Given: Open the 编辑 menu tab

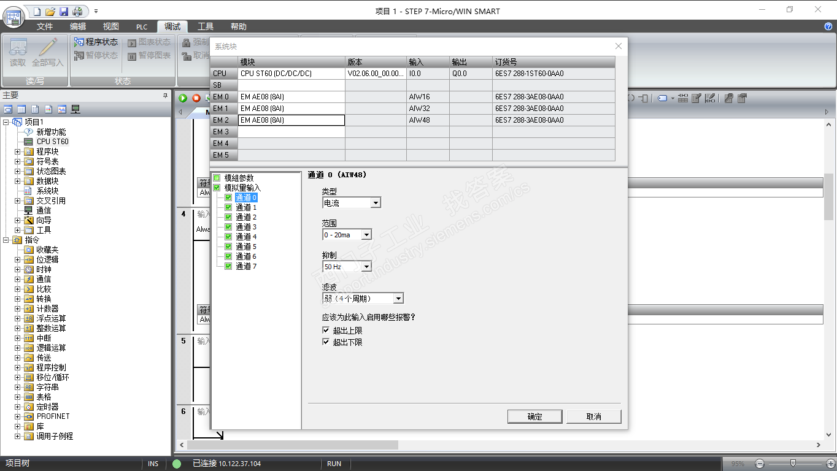Looking at the screenshot, I should pyautogui.click(x=78, y=26).
